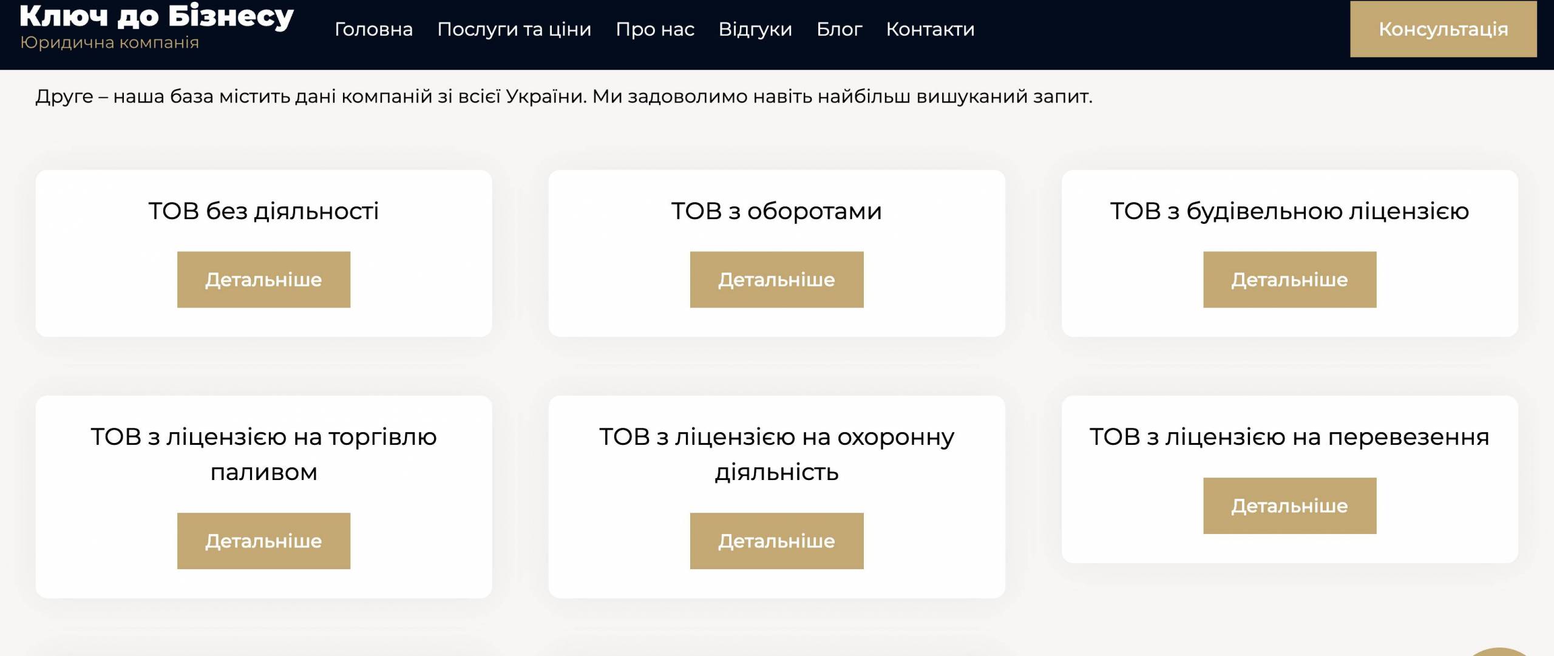Open Детальніше for the fuel trading license card

tap(263, 541)
